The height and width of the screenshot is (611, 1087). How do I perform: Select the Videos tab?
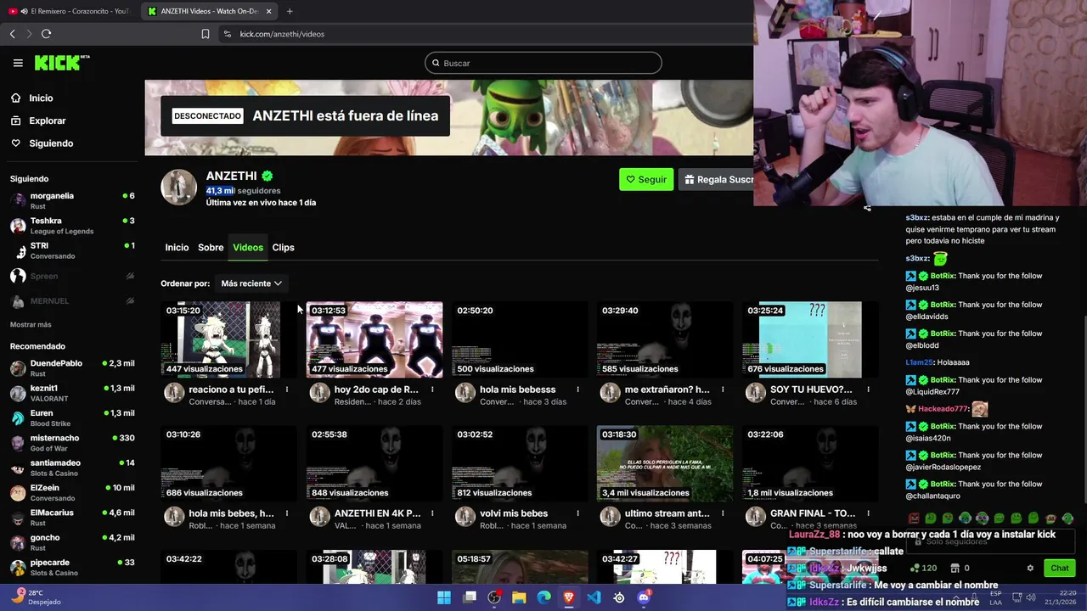248,248
